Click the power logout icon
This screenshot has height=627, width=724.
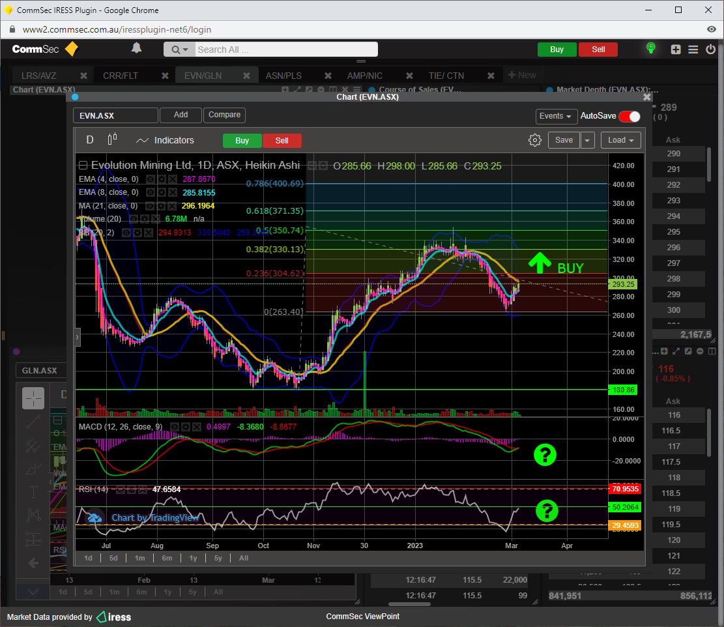tap(710, 50)
